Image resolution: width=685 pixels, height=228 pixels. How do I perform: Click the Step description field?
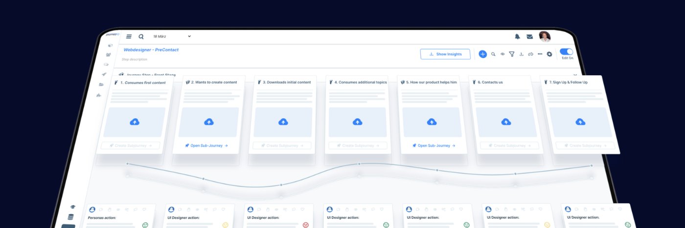click(135, 60)
